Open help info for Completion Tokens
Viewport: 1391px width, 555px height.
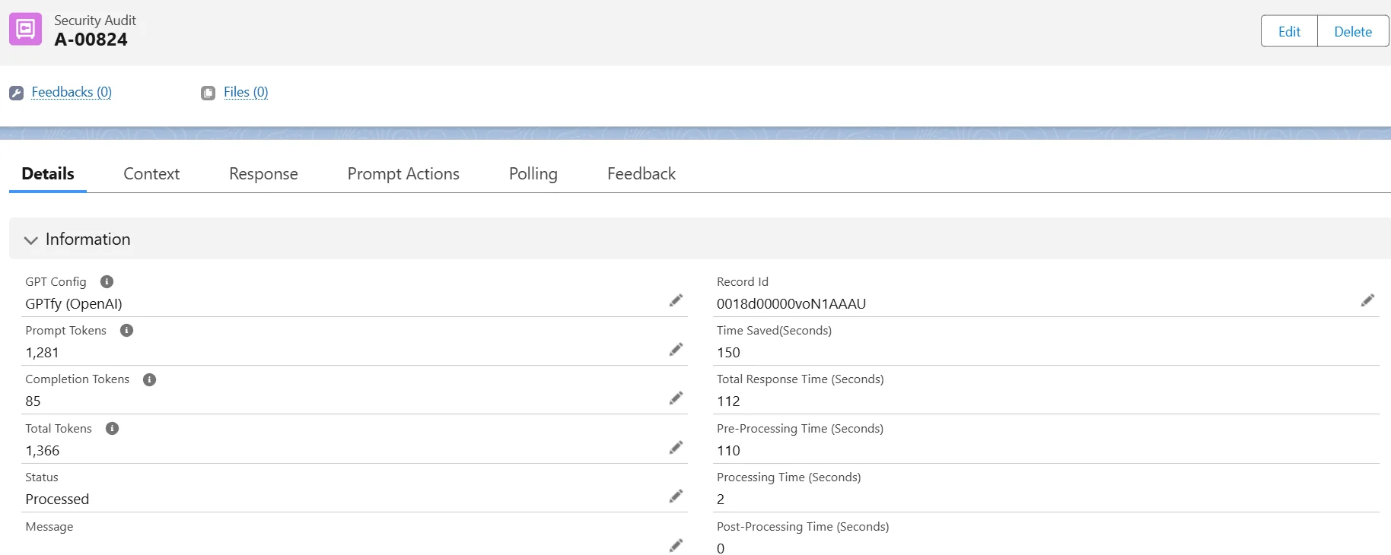point(150,380)
